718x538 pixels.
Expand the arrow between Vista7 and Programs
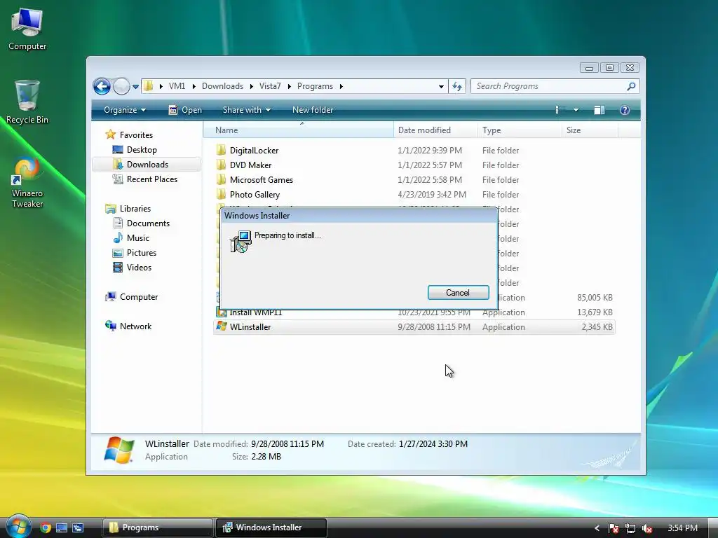(290, 86)
